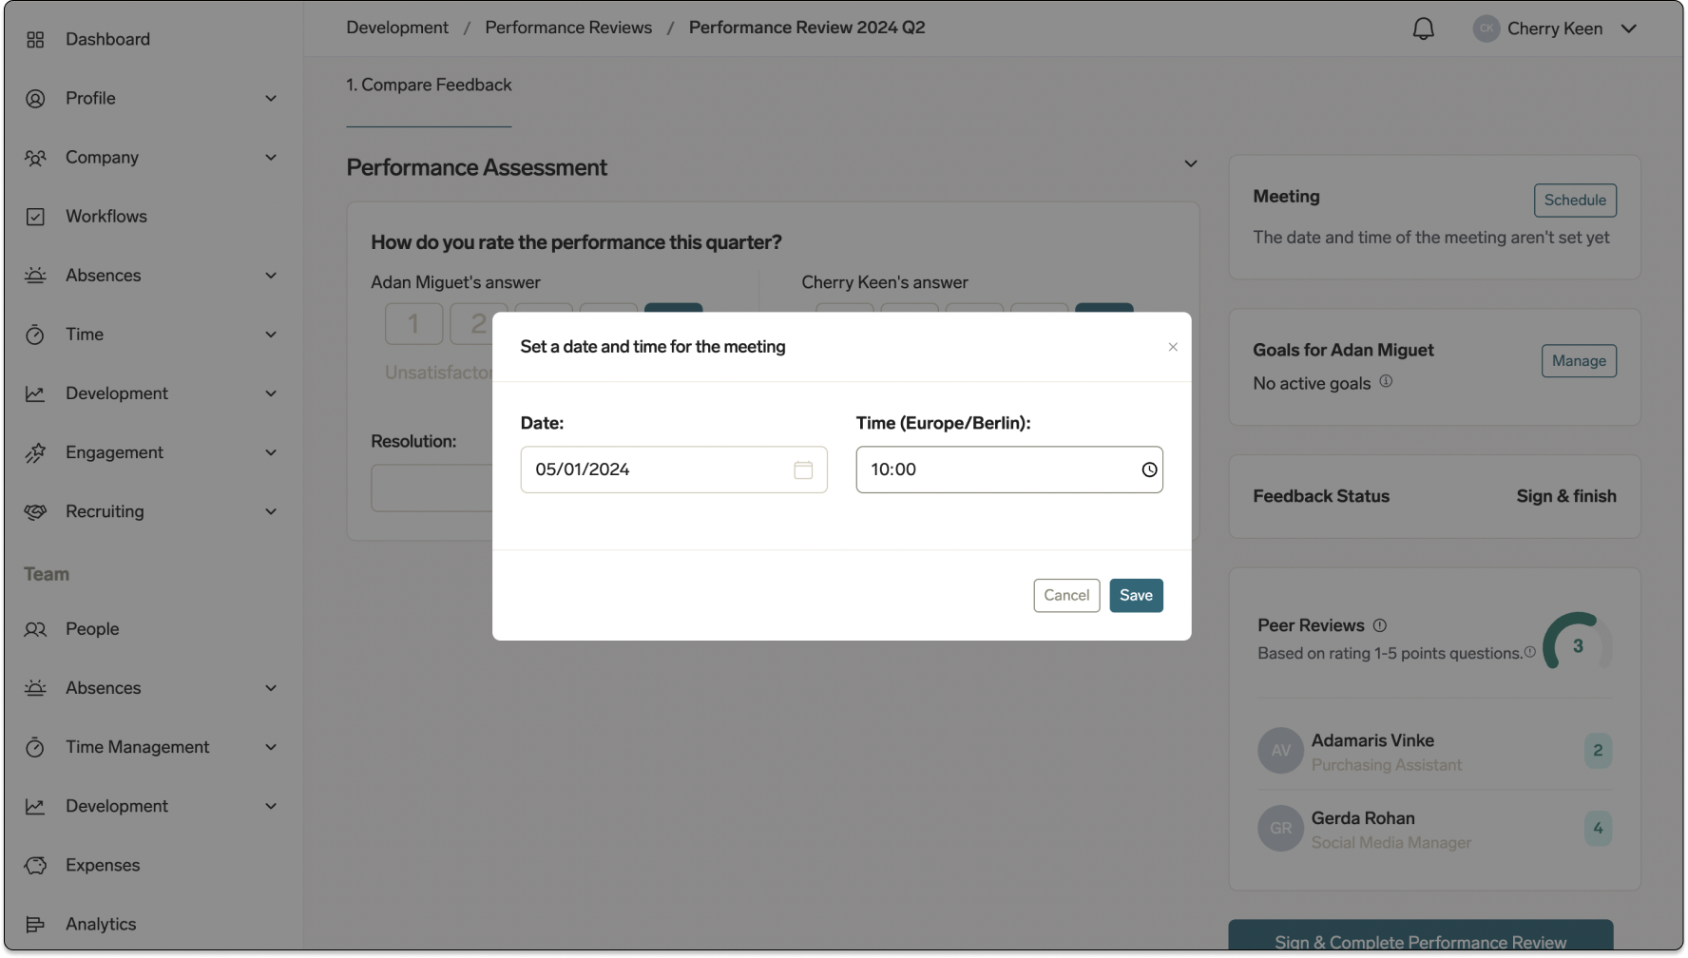Viewport: 1688px width, 958px height.
Task: Expand the Recruiting section chevron
Action: 271,511
